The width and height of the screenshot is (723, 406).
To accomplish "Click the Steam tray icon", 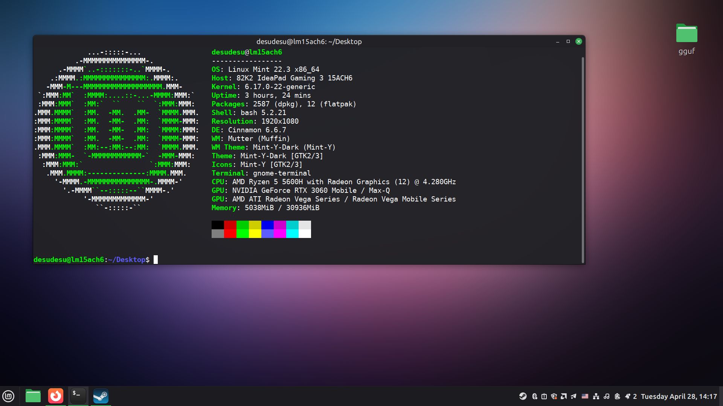I will (x=523, y=396).
